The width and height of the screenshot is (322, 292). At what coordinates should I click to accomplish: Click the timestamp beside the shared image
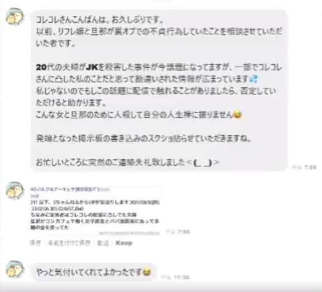[178, 231]
